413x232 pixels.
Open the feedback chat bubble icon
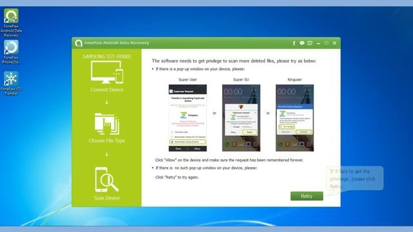[x=302, y=43]
